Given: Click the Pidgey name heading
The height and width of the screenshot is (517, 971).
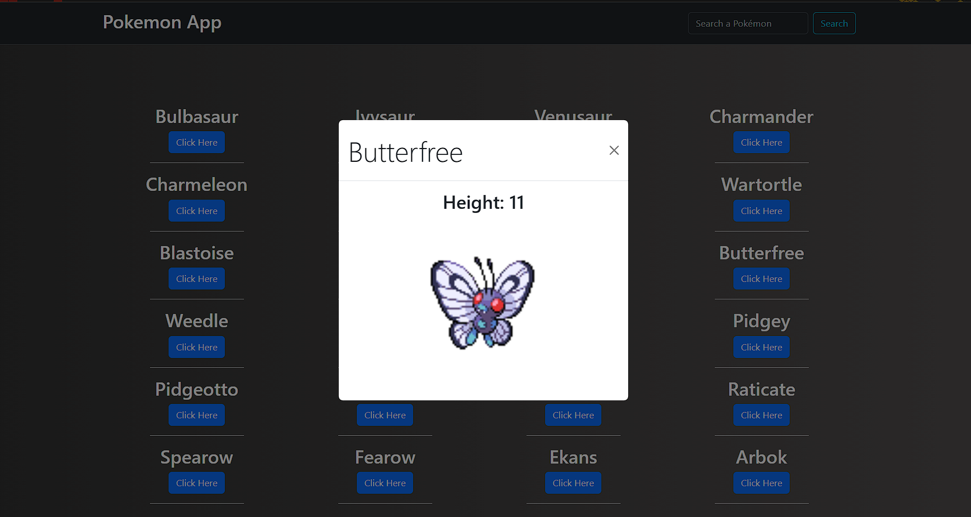Looking at the screenshot, I should point(761,321).
